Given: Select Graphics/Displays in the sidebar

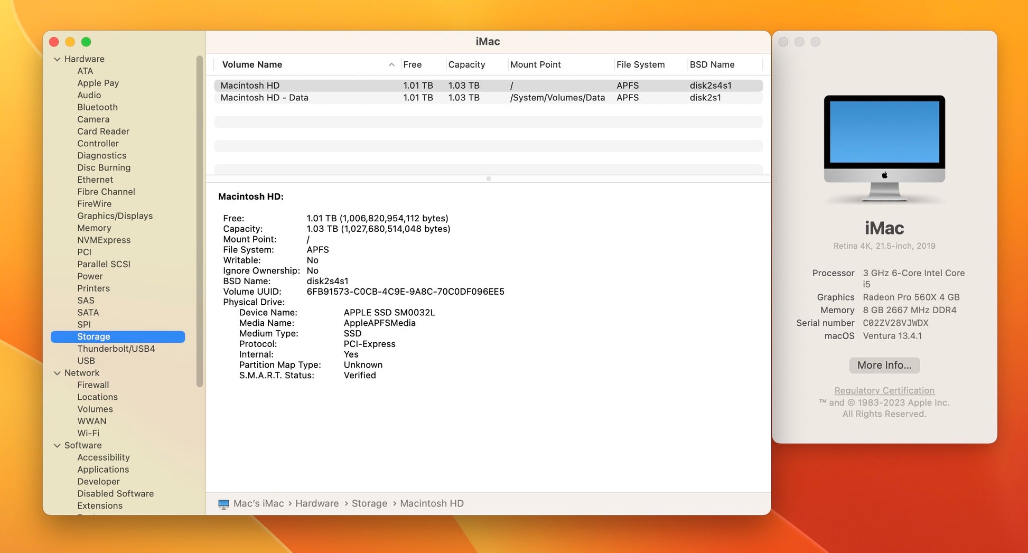Looking at the screenshot, I should 115,216.
